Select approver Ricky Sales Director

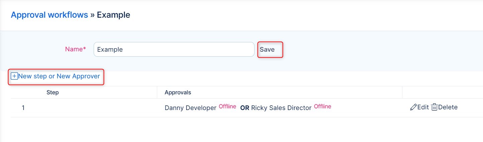(281, 108)
